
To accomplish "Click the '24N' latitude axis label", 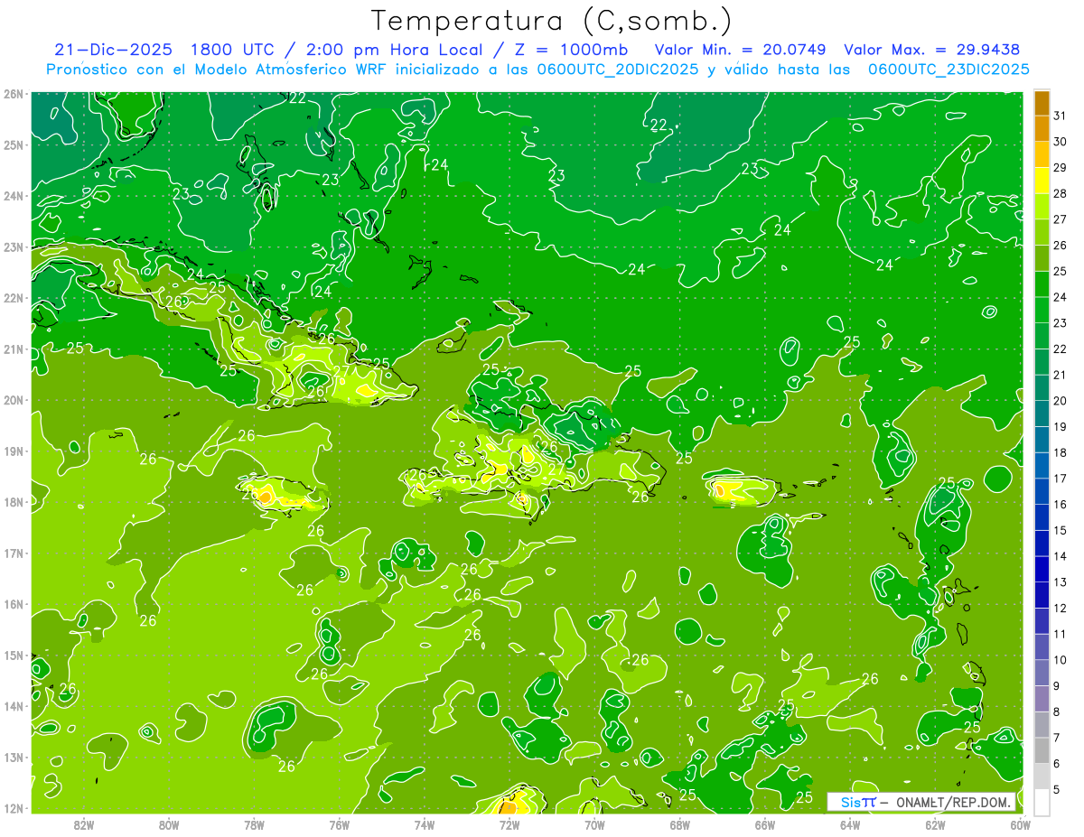I will 14,196.
